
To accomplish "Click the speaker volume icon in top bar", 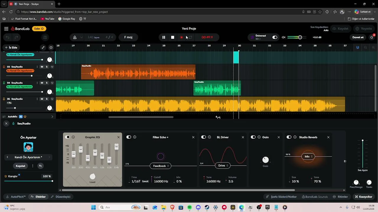I will (283, 37).
